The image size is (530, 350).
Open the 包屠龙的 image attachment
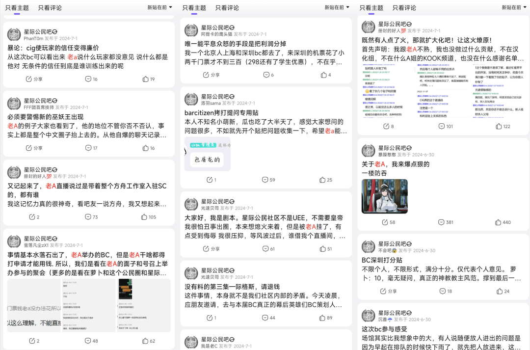(208, 154)
